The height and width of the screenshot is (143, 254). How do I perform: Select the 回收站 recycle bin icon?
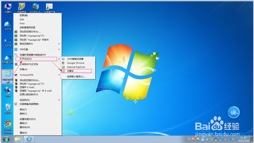(x=8, y=109)
